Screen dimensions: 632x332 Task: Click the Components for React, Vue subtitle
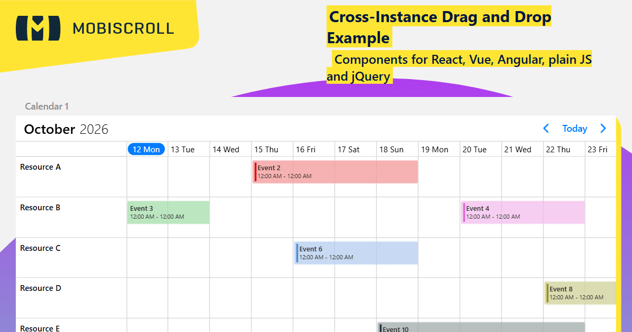[x=459, y=68]
